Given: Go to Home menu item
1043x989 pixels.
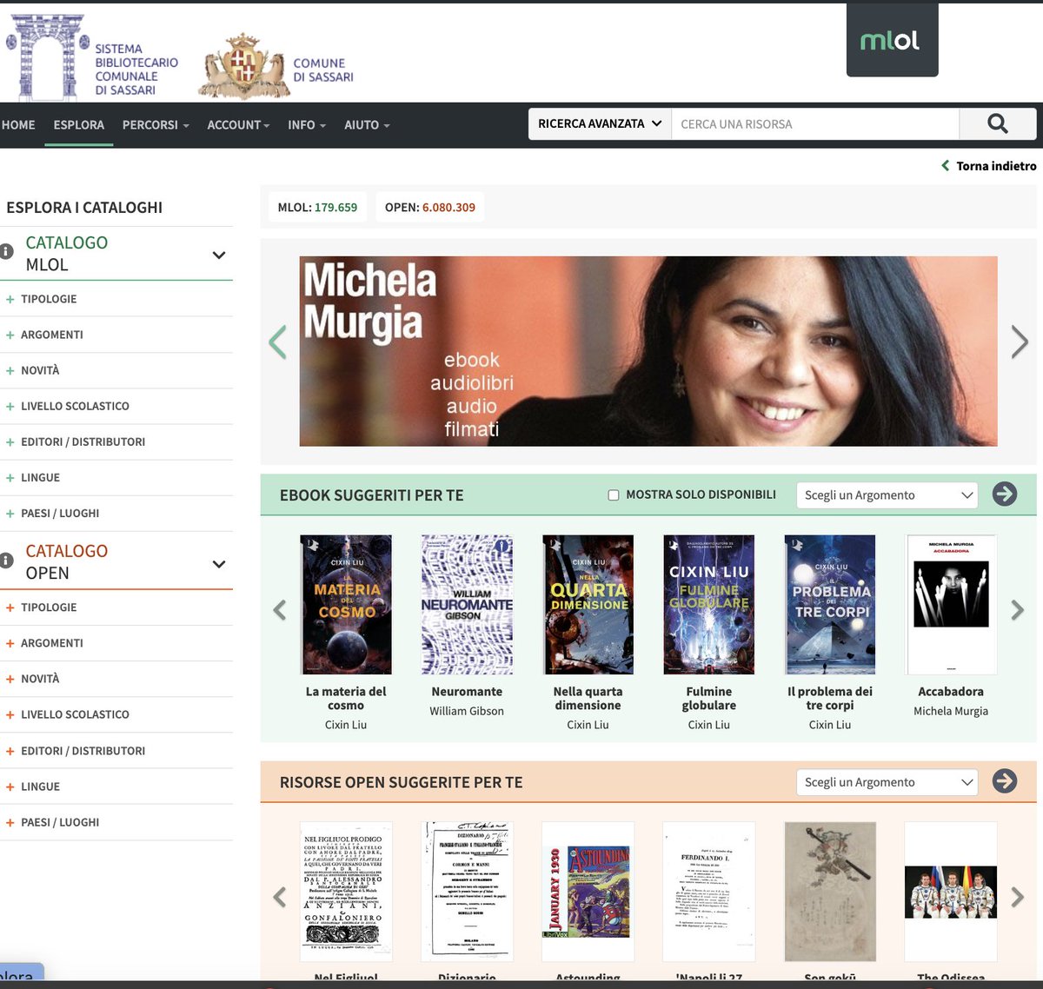Looking at the screenshot, I should pyautogui.click(x=18, y=125).
